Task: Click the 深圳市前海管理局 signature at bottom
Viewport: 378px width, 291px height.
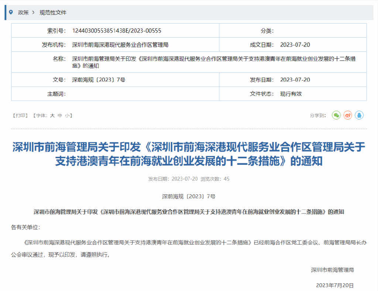Action: (x=332, y=270)
